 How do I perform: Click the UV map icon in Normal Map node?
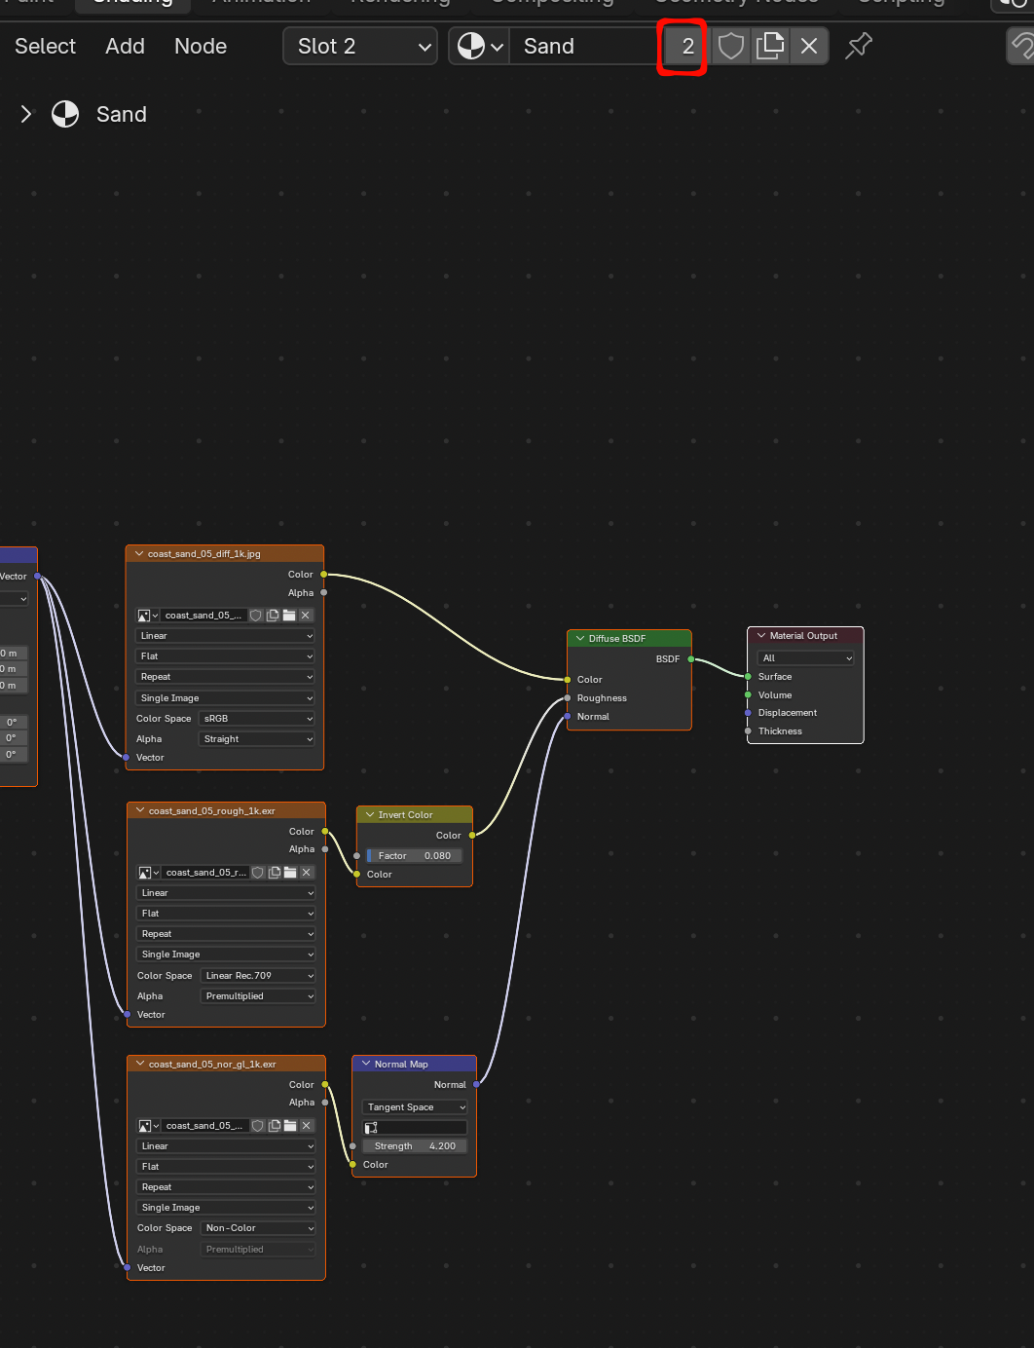[x=371, y=1128]
